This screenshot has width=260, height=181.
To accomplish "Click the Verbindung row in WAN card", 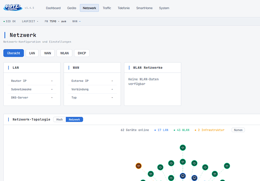I will click(x=92, y=89).
